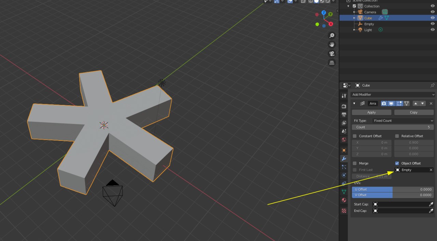Toggle Array modifier edit mode display

(x=399, y=103)
